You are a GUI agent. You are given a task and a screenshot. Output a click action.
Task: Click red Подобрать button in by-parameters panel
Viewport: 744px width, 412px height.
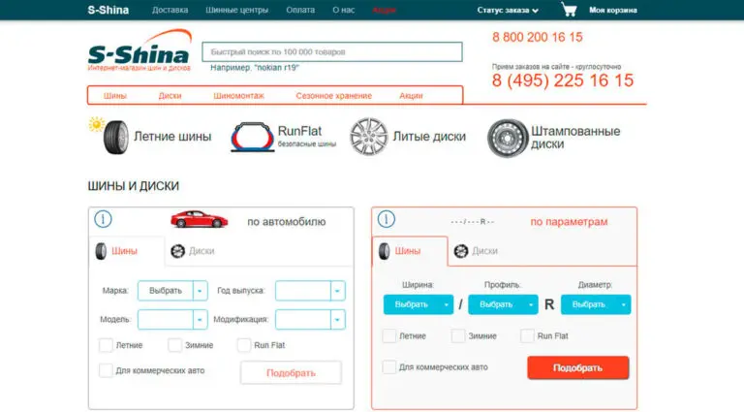[578, 367]
